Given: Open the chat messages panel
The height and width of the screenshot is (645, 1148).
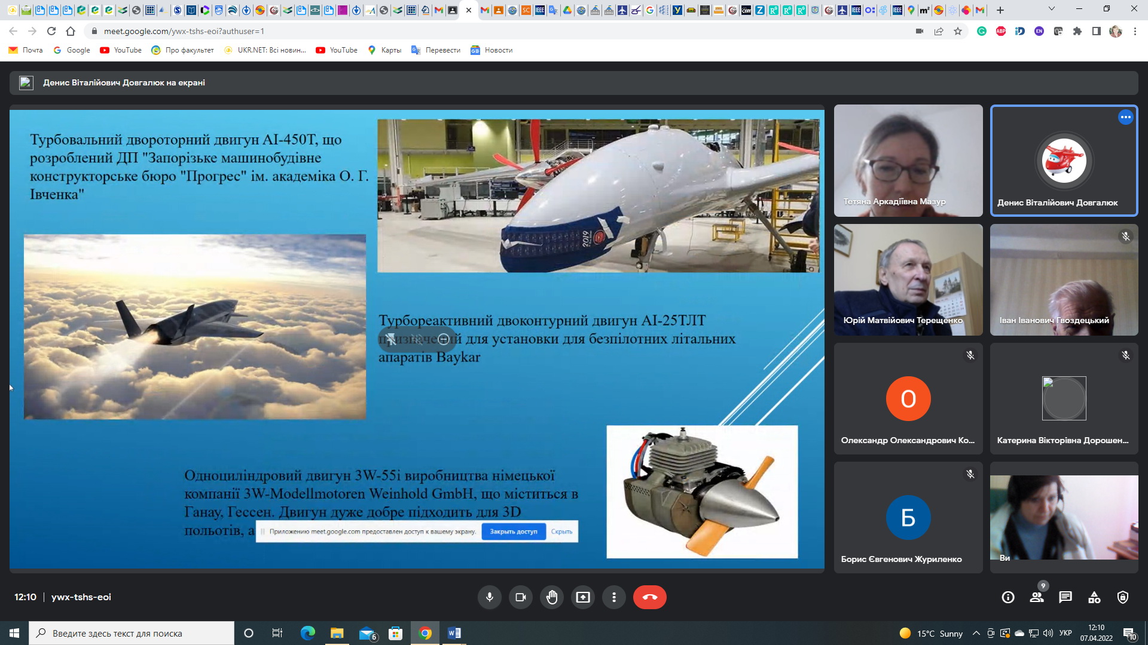Looking at the screenshot, I should (x=1065, y=597).
